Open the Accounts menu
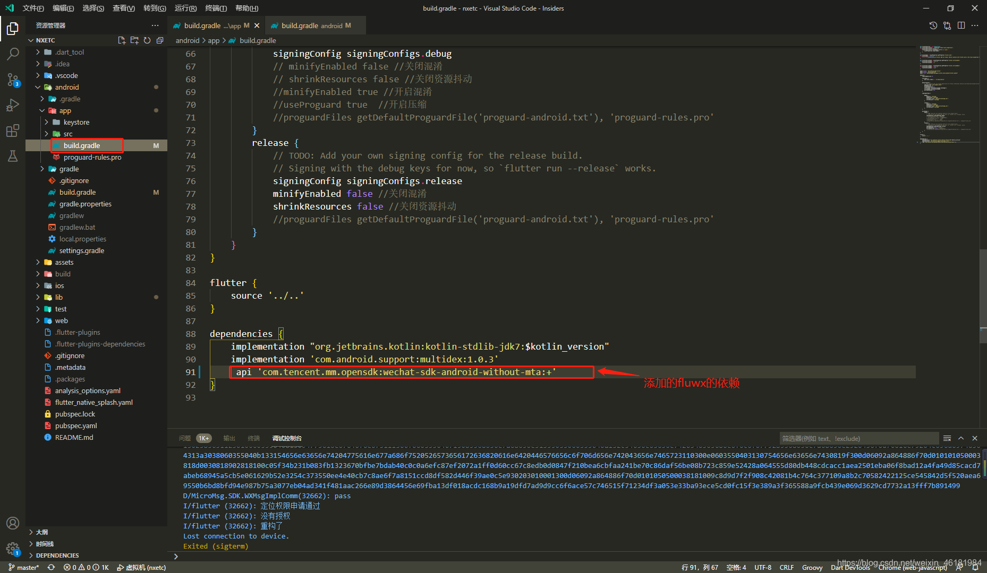Viewport: 987px width, 573px height. (x=13, y=523)
